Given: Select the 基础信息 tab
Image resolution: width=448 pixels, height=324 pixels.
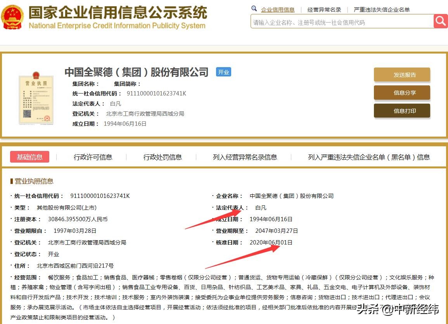Looking at the screenshot, I should tap(30, 157).
